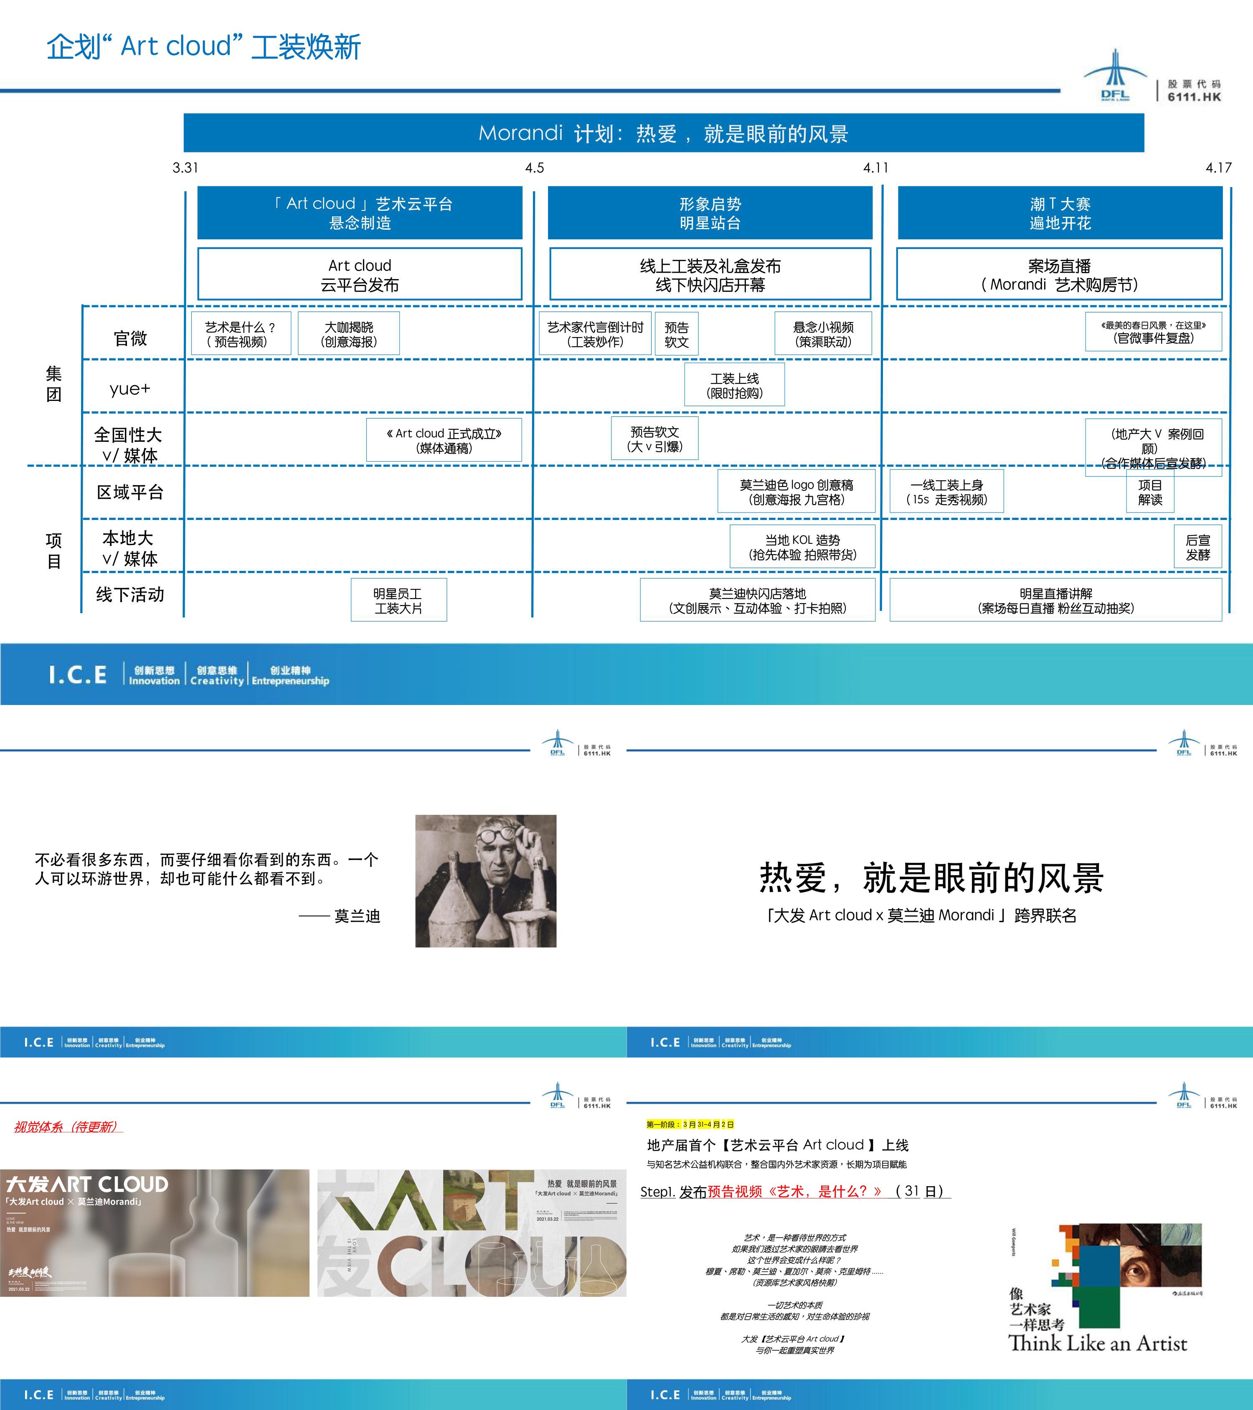Select the yue+ row label
1253x1410 pixels.
130,389
